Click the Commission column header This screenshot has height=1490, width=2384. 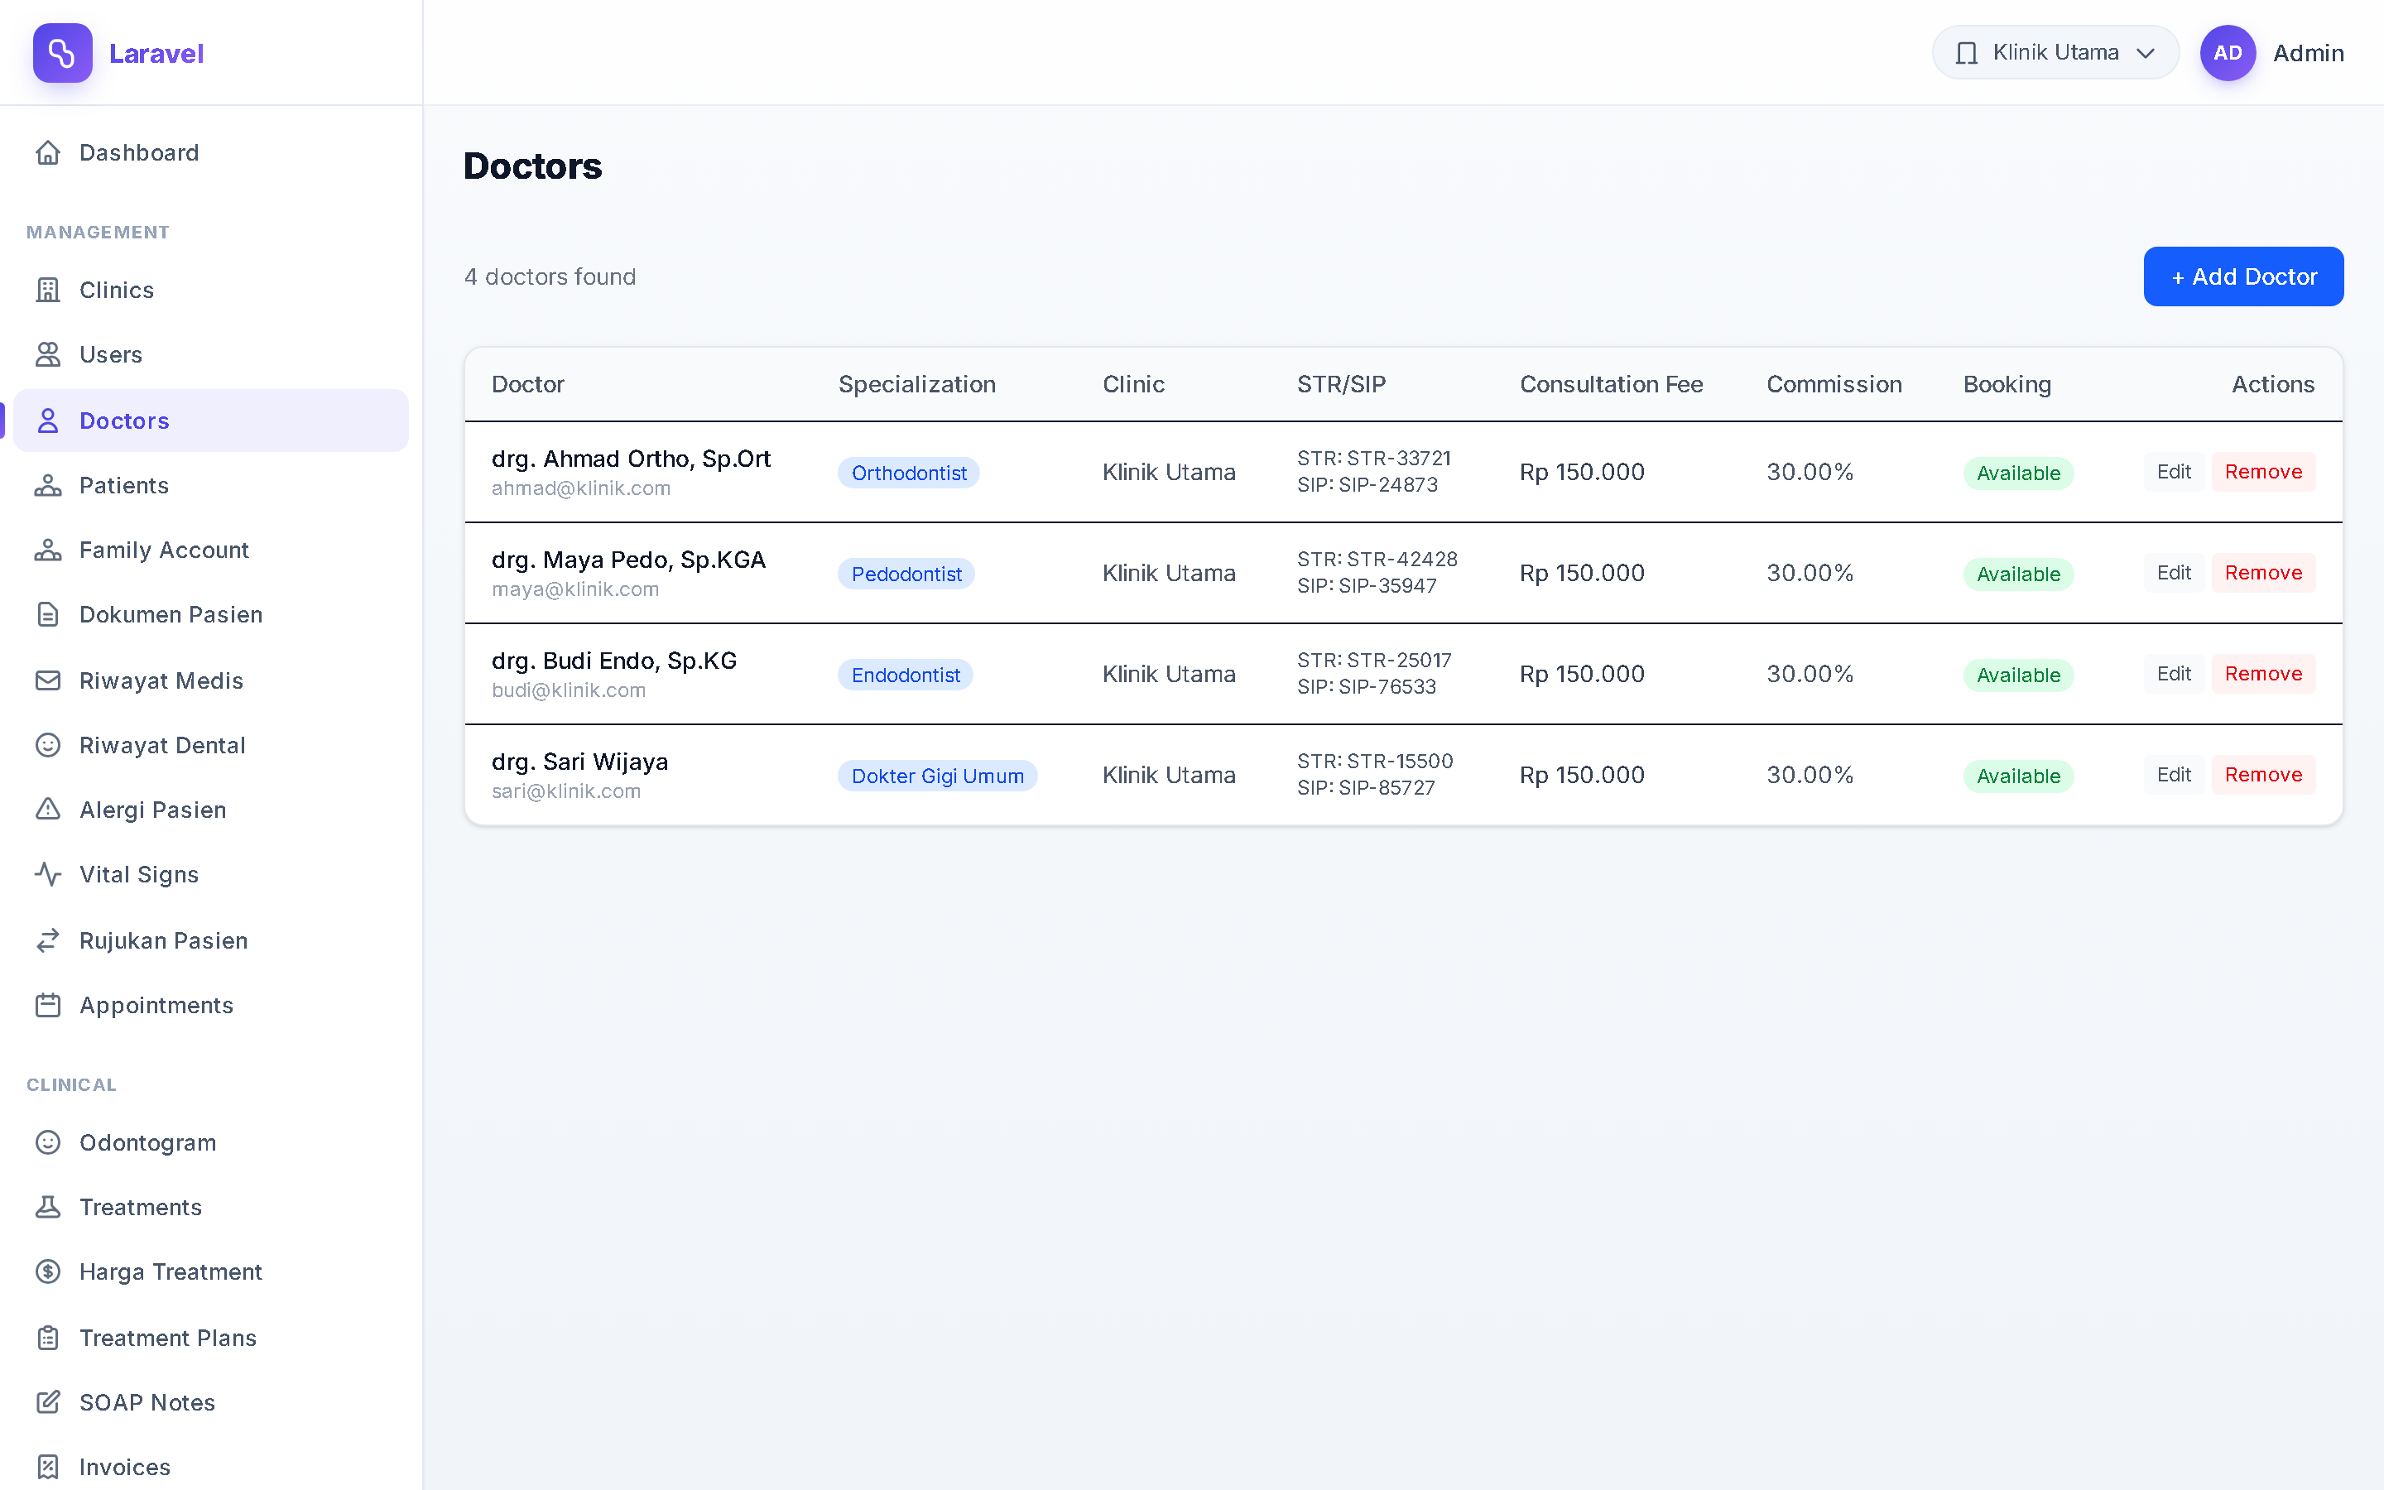(x=1834, y=384)
